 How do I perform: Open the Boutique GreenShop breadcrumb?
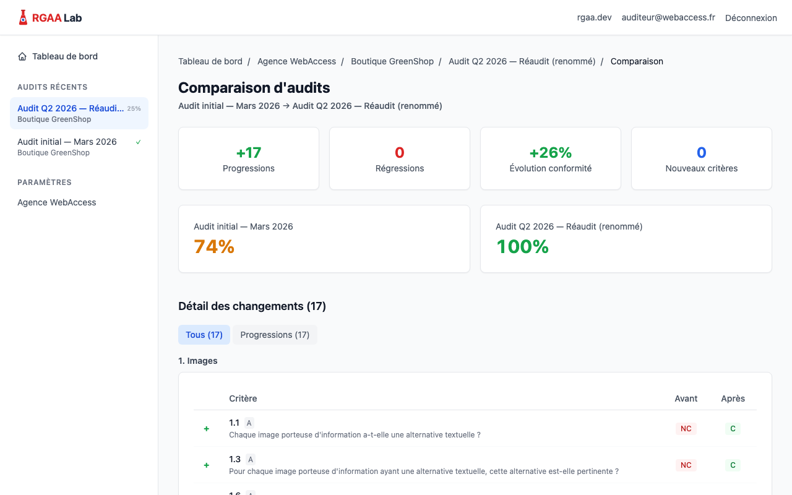(392, 61)
